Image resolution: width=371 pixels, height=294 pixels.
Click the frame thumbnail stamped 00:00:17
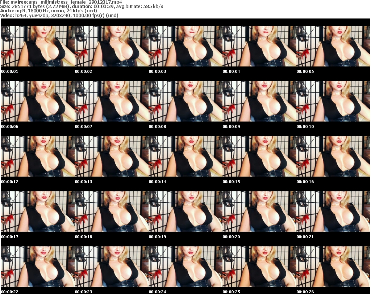[38, 211]
